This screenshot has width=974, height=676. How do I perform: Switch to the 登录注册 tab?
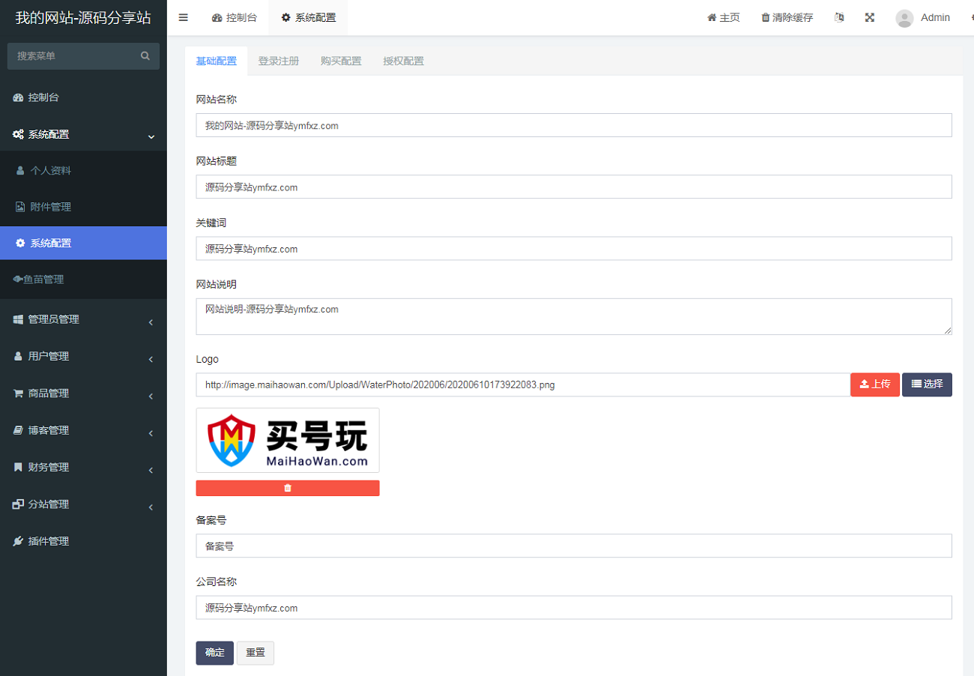279,61
